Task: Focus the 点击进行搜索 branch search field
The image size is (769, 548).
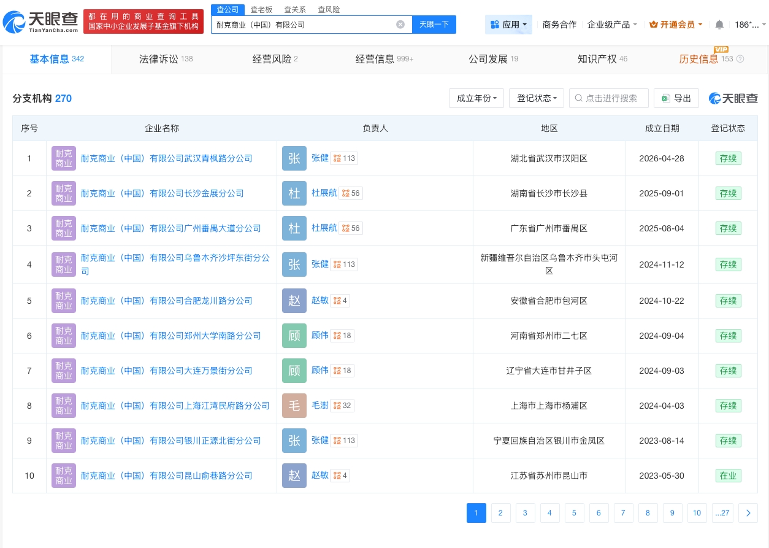Action: [609, 98]
